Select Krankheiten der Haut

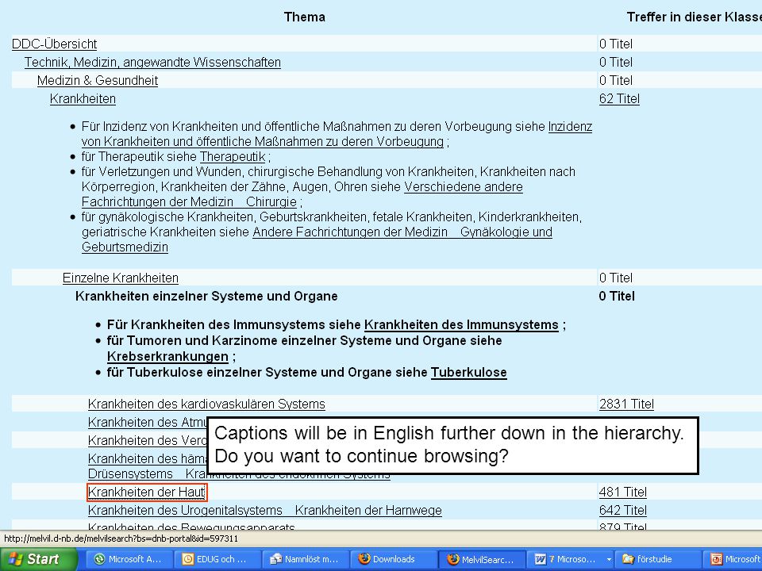point(147,492)
